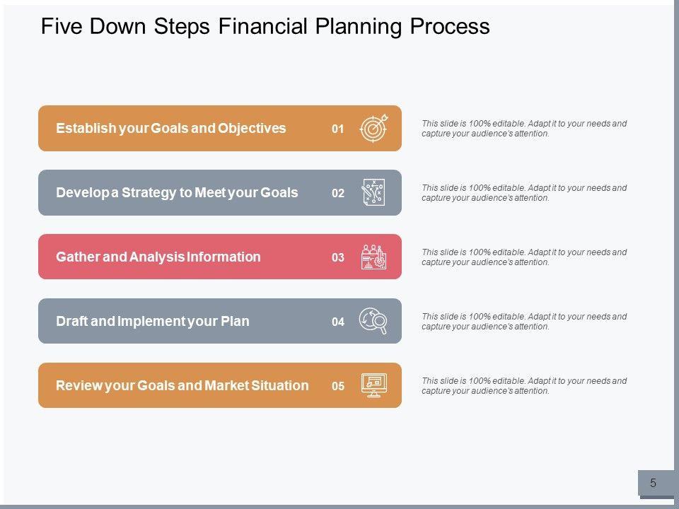
Task: Click the strategy playbook icon
Action: 373,192
